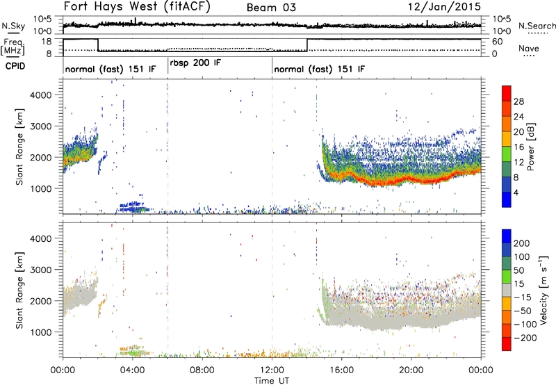Click the "04:00" time axis label

(133, 370)
